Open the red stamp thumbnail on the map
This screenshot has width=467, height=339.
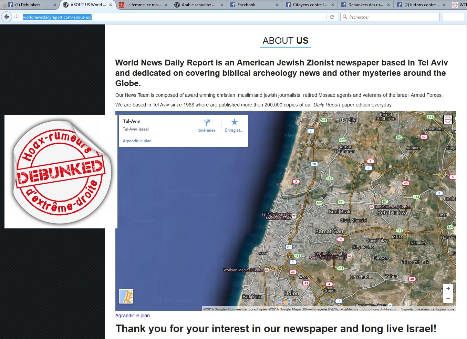448,120
